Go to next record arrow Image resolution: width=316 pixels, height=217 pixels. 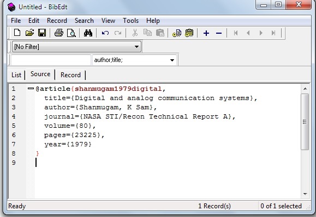tap(261, 33)
